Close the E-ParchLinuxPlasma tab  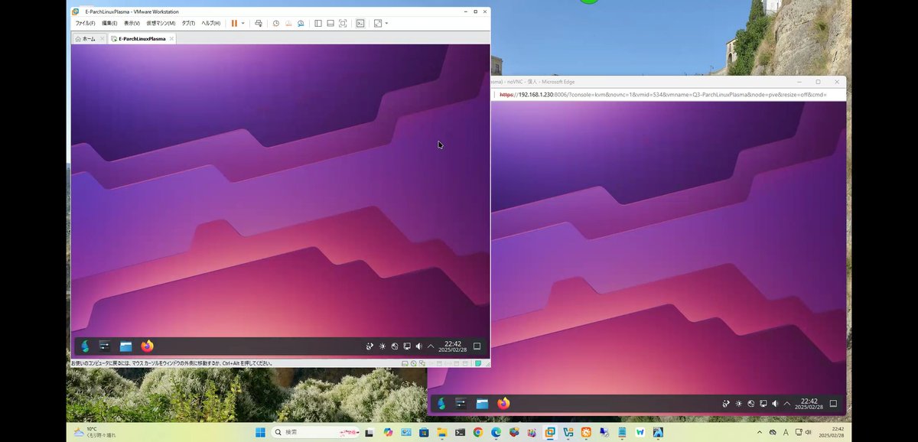point(171,38)
